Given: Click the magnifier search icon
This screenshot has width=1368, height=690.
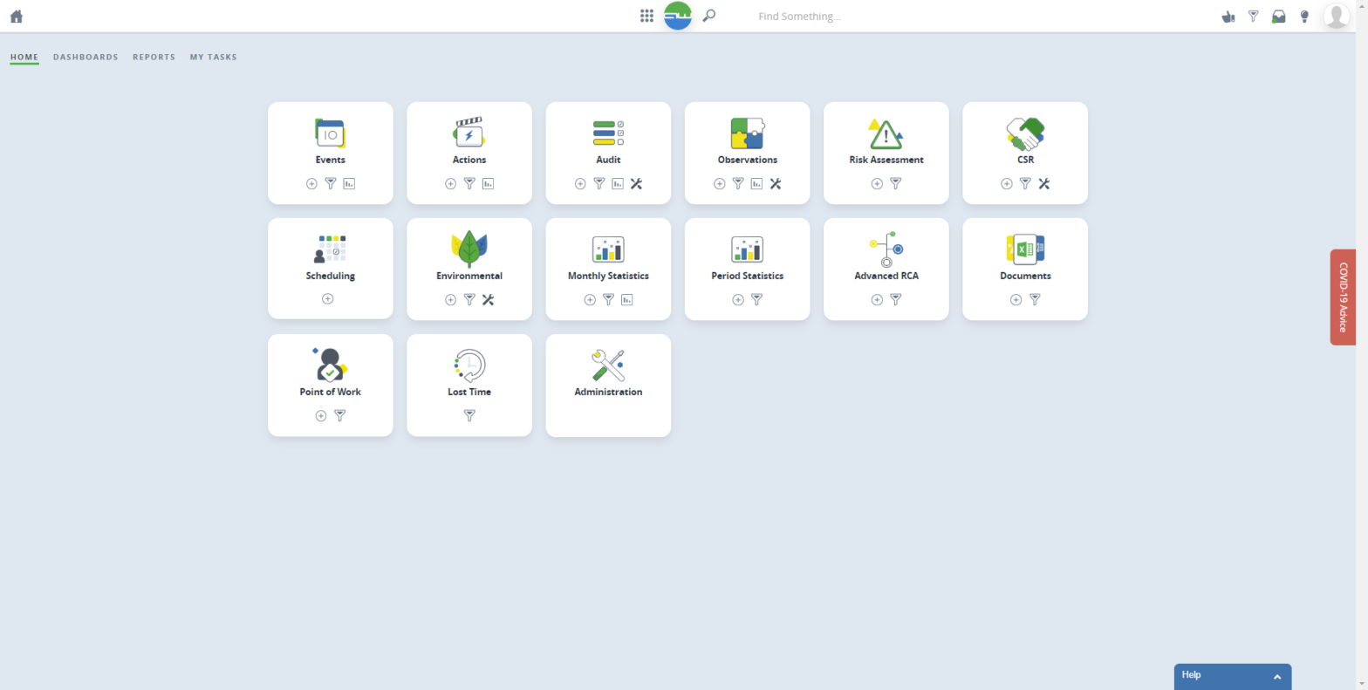Looking at the screenshot, I should coord(709,16).
